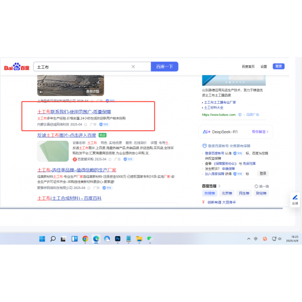Viewport: 302px width, 302px height.
Task: Click the 百度一下 search button
Action: pos(164,66)
